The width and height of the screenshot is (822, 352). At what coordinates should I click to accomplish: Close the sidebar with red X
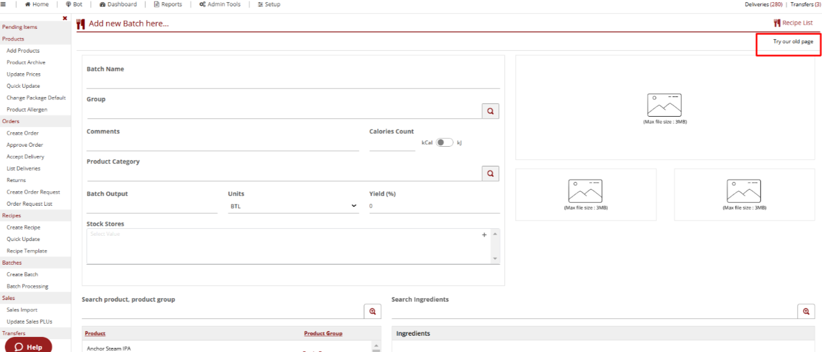point(65,18)
